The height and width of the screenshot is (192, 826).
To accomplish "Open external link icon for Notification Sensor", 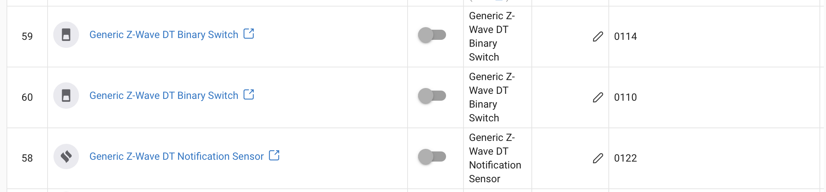I will tap(274, 155).
